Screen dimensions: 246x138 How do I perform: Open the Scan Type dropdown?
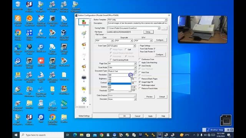click(135, 46)
